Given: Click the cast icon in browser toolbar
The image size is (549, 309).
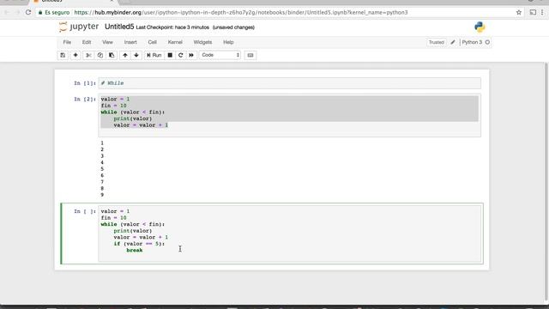Looking at the screenshot, I should click(533, 12).
